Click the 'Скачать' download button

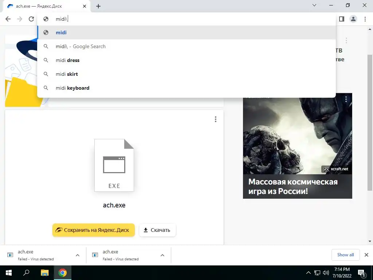point(157,230)
